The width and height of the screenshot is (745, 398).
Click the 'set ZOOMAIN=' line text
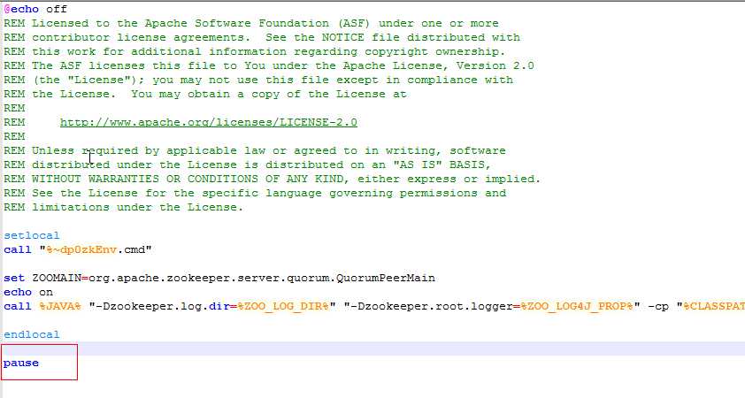219,278
